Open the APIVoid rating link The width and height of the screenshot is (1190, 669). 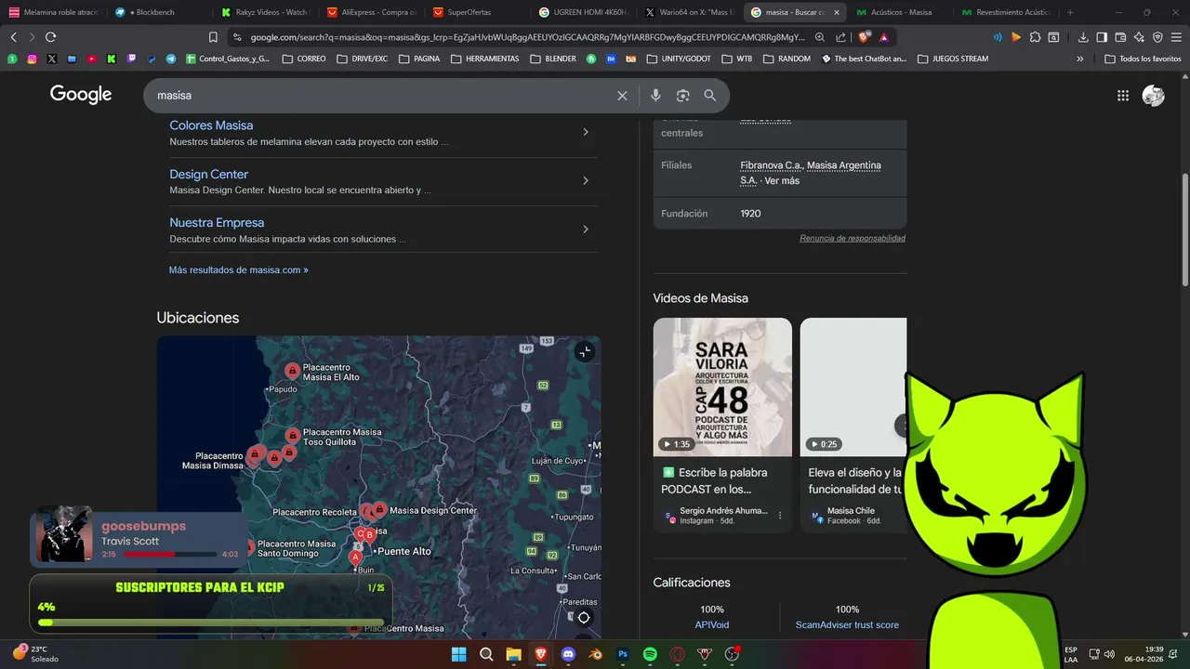(x=712, y=625)
